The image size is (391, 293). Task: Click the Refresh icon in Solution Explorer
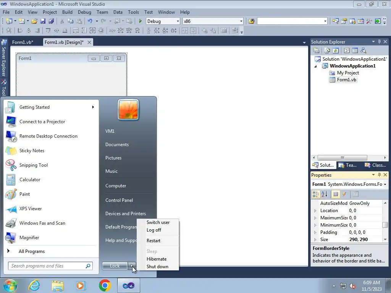coord(336,51)
